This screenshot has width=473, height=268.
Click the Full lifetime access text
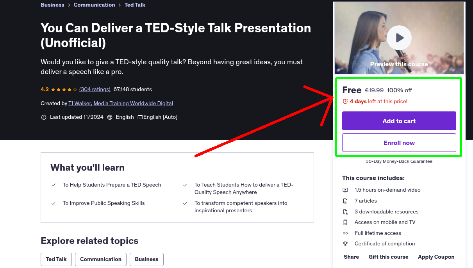(378, 233)
